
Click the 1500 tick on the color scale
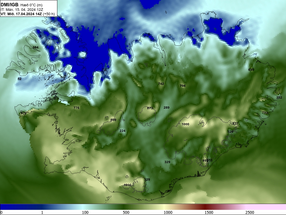pyautogui.click(x=209, y=212)
